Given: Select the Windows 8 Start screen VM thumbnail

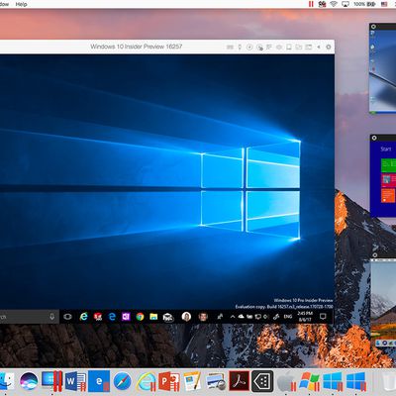Looking at the screenshot, I should point(383,176).
